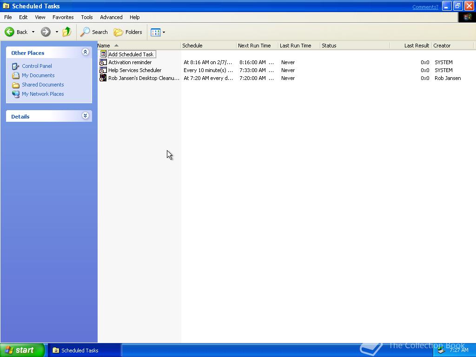The image size is (476, 357).
Task: Open the View menu
Action: (40, 17)
